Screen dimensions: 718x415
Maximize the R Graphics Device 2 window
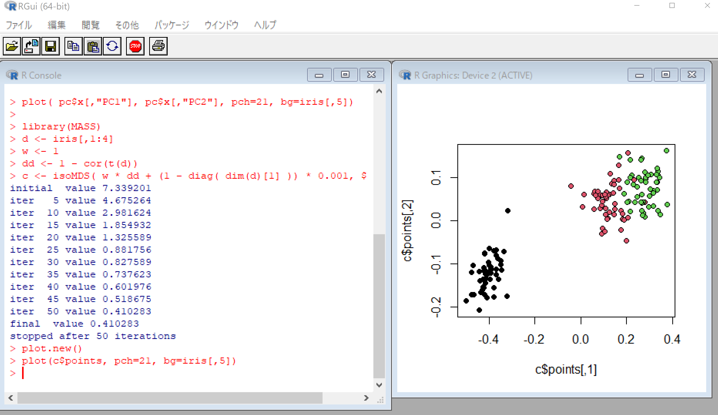[666, 75]
